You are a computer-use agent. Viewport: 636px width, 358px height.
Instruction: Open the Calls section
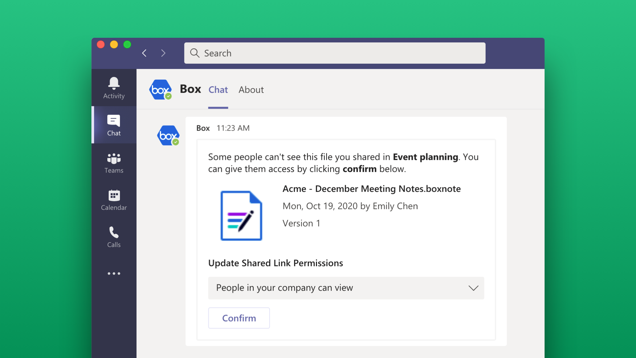point(114,237)
